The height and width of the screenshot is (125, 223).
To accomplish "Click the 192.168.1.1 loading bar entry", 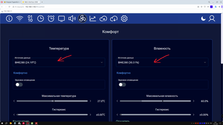I will (7, 11).
